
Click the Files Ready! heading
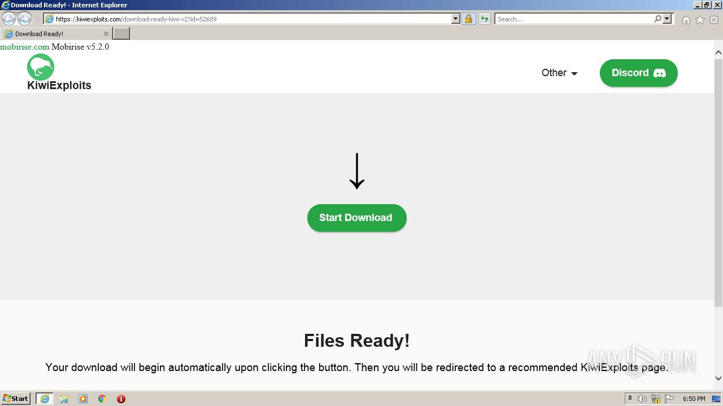(x=356, y=341)
